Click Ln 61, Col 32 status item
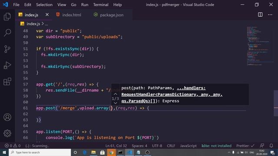This screenshot has width=278, height=156. click(116, 146)
